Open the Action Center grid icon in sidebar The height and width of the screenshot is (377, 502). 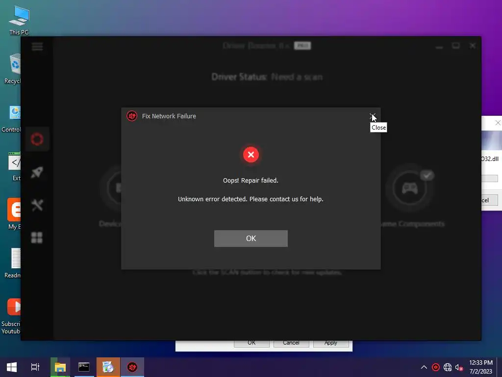37,238
